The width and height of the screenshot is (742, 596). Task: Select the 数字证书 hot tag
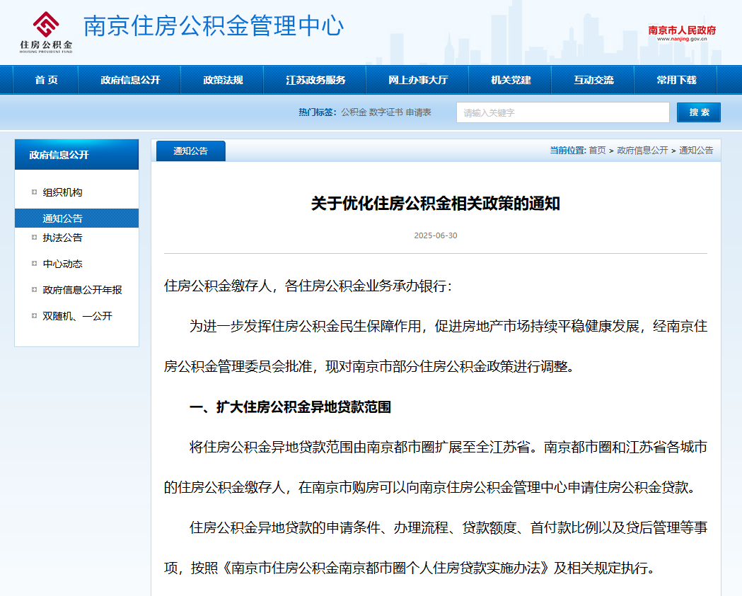(x=386, y=112)
